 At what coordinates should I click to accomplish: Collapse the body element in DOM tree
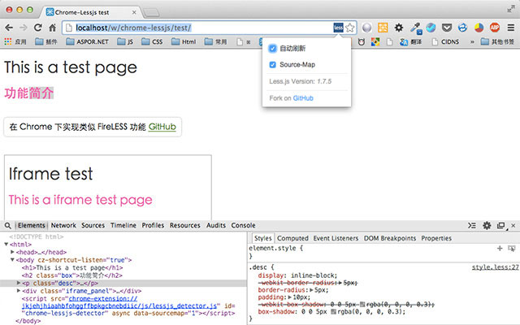click(12, 260)
